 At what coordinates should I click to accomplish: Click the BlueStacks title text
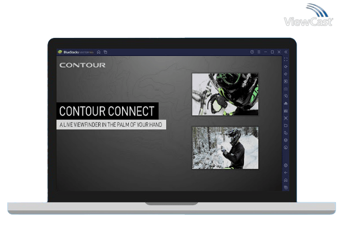[71, 52]
